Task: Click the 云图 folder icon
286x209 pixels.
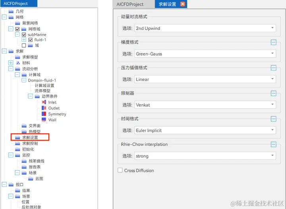Action: (31, 178)
